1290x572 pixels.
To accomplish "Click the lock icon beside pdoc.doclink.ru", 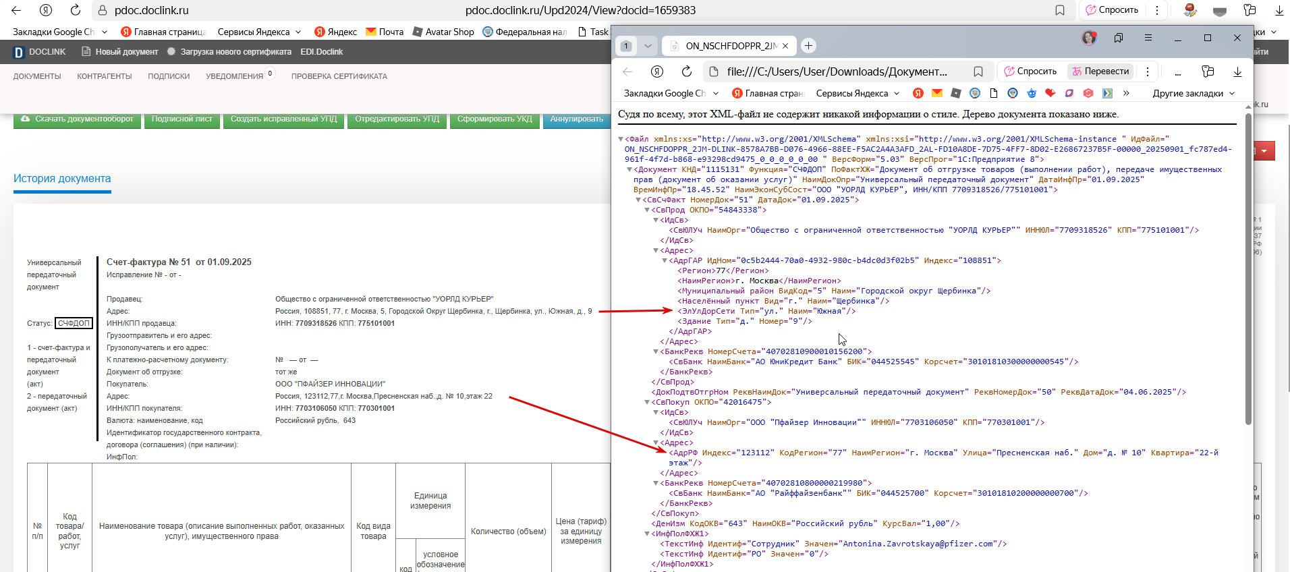I will (x=103, y=10).
